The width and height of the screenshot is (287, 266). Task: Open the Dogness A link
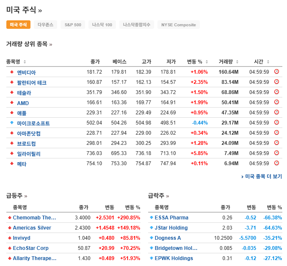[168, 238]
